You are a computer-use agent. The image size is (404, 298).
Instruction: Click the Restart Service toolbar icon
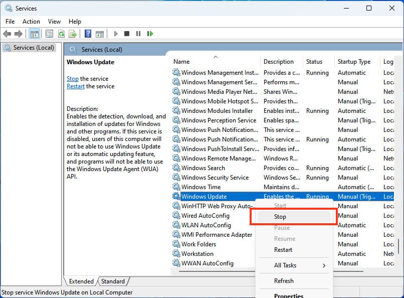click(x=150, y=34)
